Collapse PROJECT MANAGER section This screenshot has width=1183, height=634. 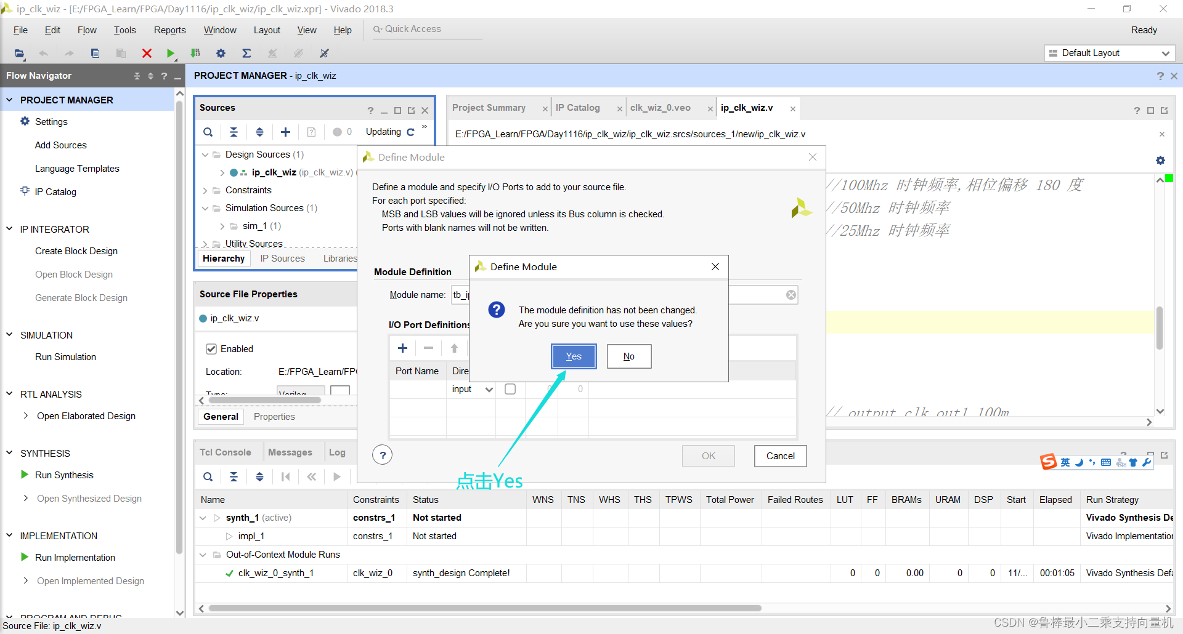pos(9,100)
